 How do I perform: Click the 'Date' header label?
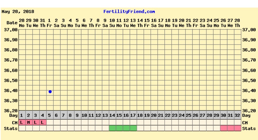[x=11, y=23]
